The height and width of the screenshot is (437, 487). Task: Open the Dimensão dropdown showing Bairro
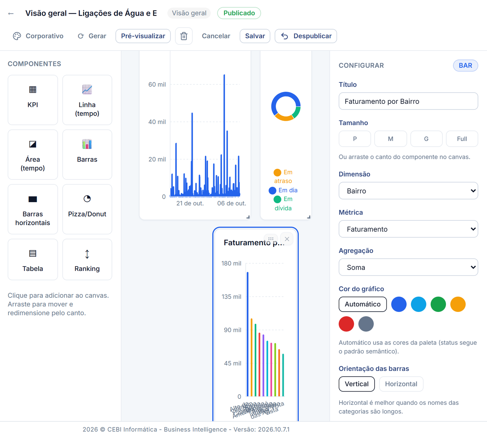click(408, 191)
